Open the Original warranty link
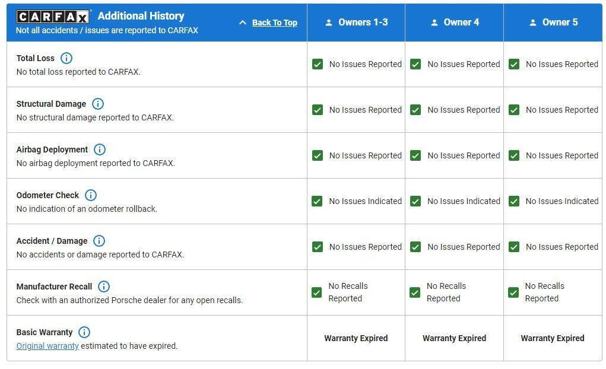 click(x=47, y=346)
